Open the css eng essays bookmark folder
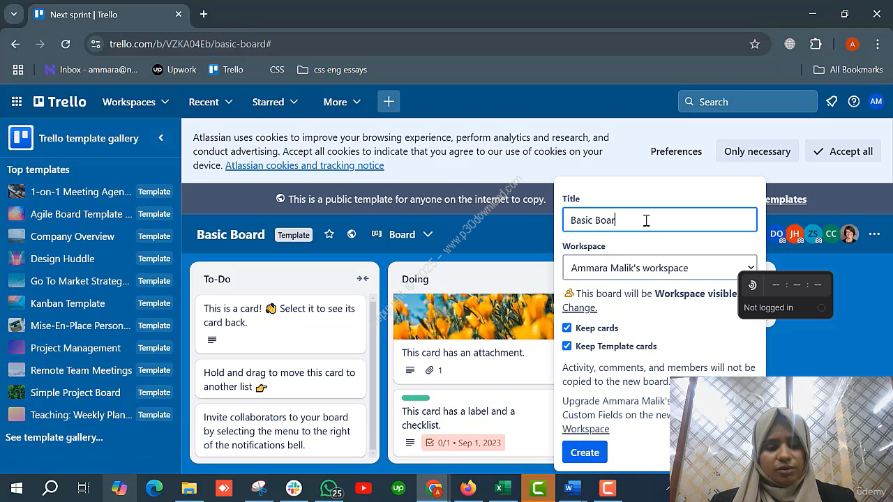 pos(332,70)
